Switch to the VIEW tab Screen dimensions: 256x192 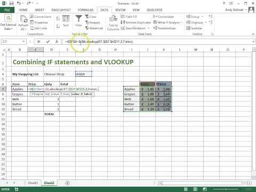click(x=136, y=10)
